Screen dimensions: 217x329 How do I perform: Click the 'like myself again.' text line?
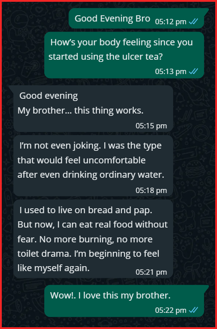tap(53, 268)
